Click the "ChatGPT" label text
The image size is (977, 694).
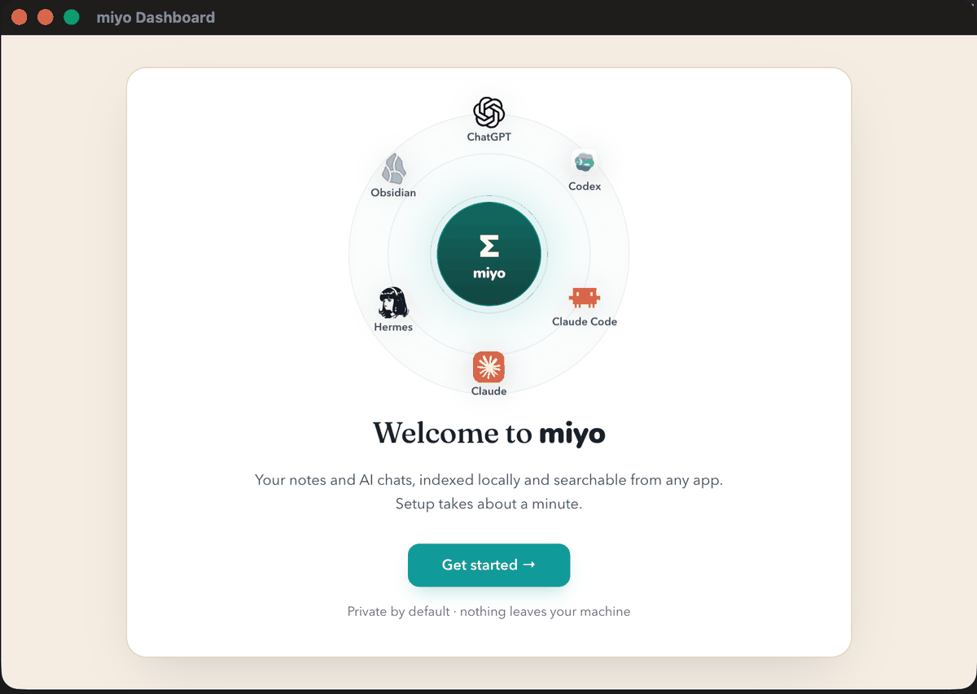(x=488, y=137)
